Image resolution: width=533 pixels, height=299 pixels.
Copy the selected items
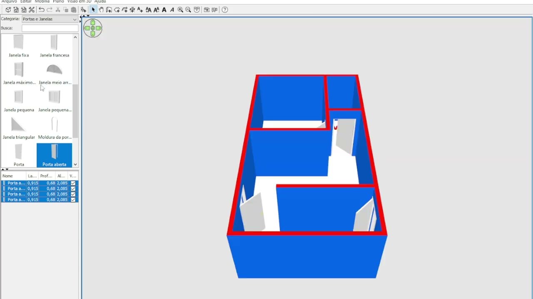coord(66,10)
